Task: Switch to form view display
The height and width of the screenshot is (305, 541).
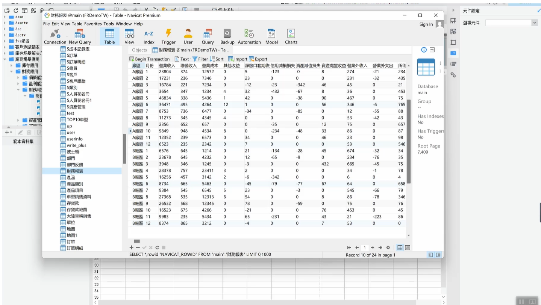Action: click(408, 248)
